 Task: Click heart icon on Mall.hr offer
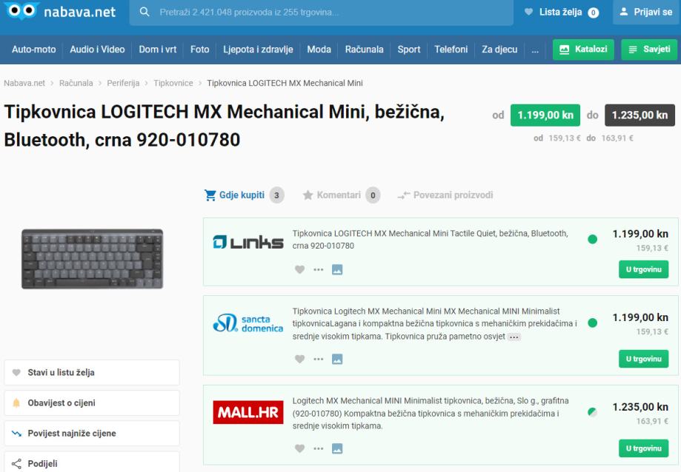299,448
